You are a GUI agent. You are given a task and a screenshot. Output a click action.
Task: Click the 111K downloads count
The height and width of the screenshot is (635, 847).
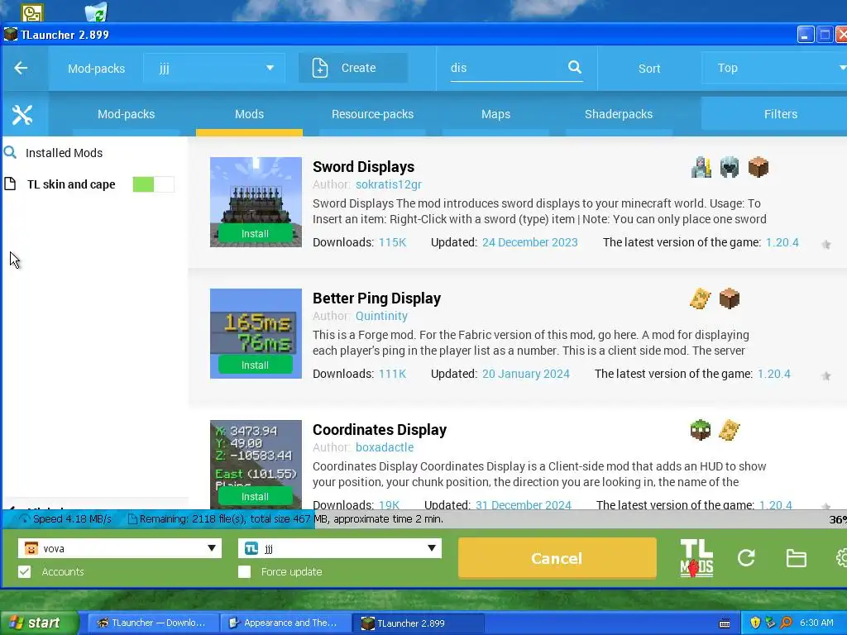[x=392, y=374]
